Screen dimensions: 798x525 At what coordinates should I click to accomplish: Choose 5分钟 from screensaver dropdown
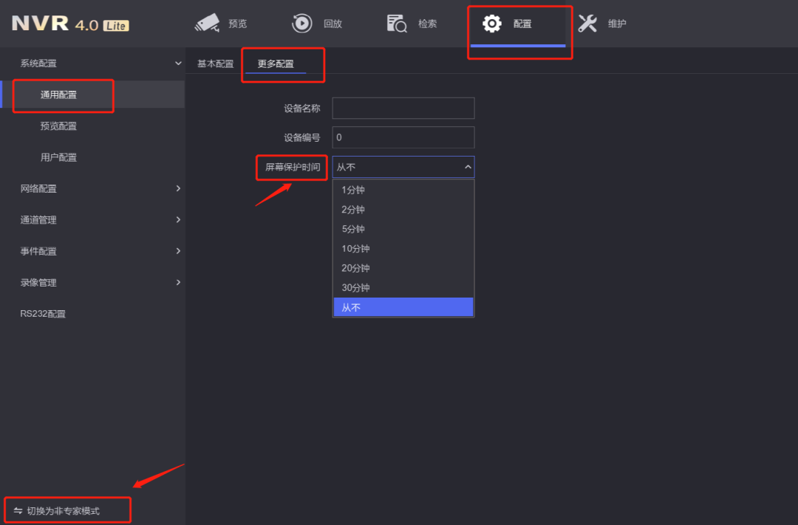(x=353, y=229)
